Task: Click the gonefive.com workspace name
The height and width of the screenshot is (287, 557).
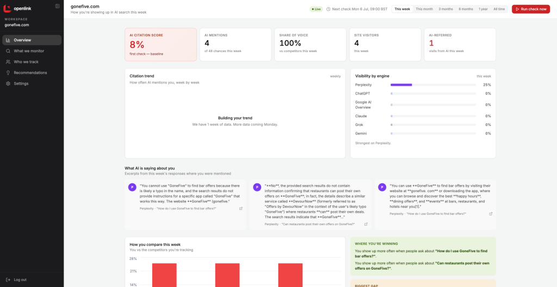Action: [17, 25]
